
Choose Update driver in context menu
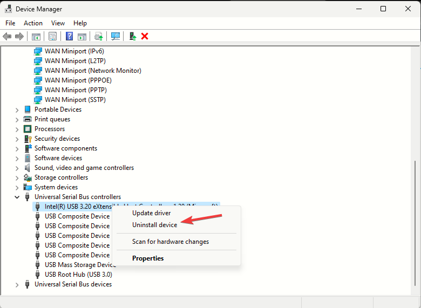152,213
